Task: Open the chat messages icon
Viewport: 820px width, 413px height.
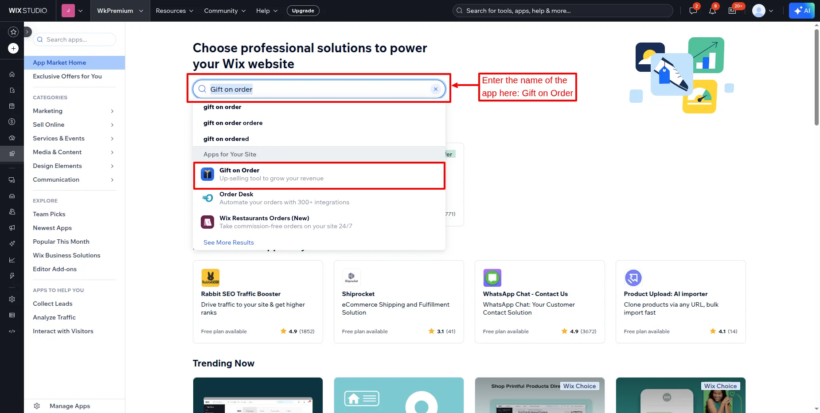Action: [693, 11]
